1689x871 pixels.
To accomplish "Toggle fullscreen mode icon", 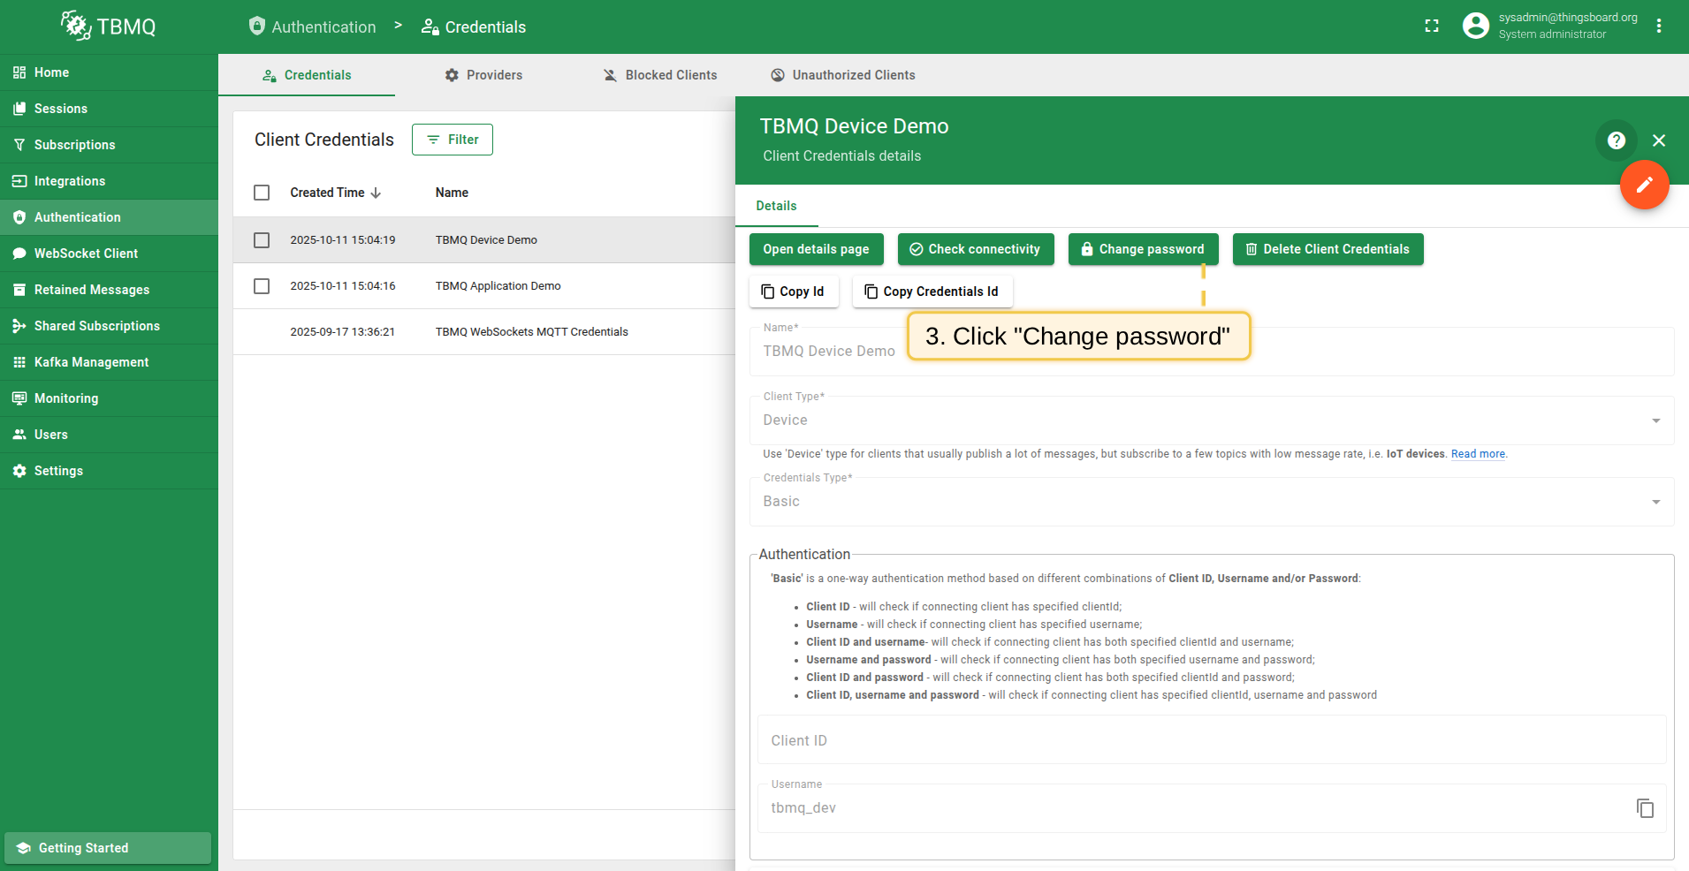I will (1432, 27).
